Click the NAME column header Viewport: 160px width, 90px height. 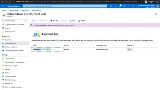point(34,46)
